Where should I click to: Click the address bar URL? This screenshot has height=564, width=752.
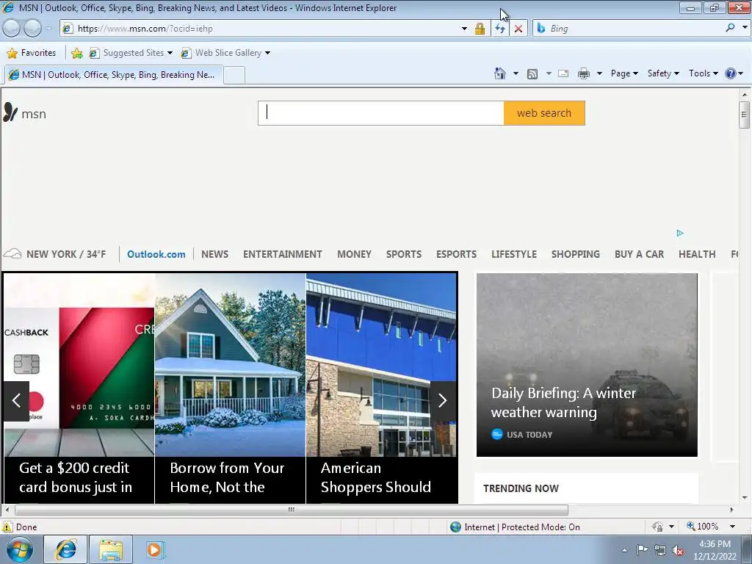[145, 29]
